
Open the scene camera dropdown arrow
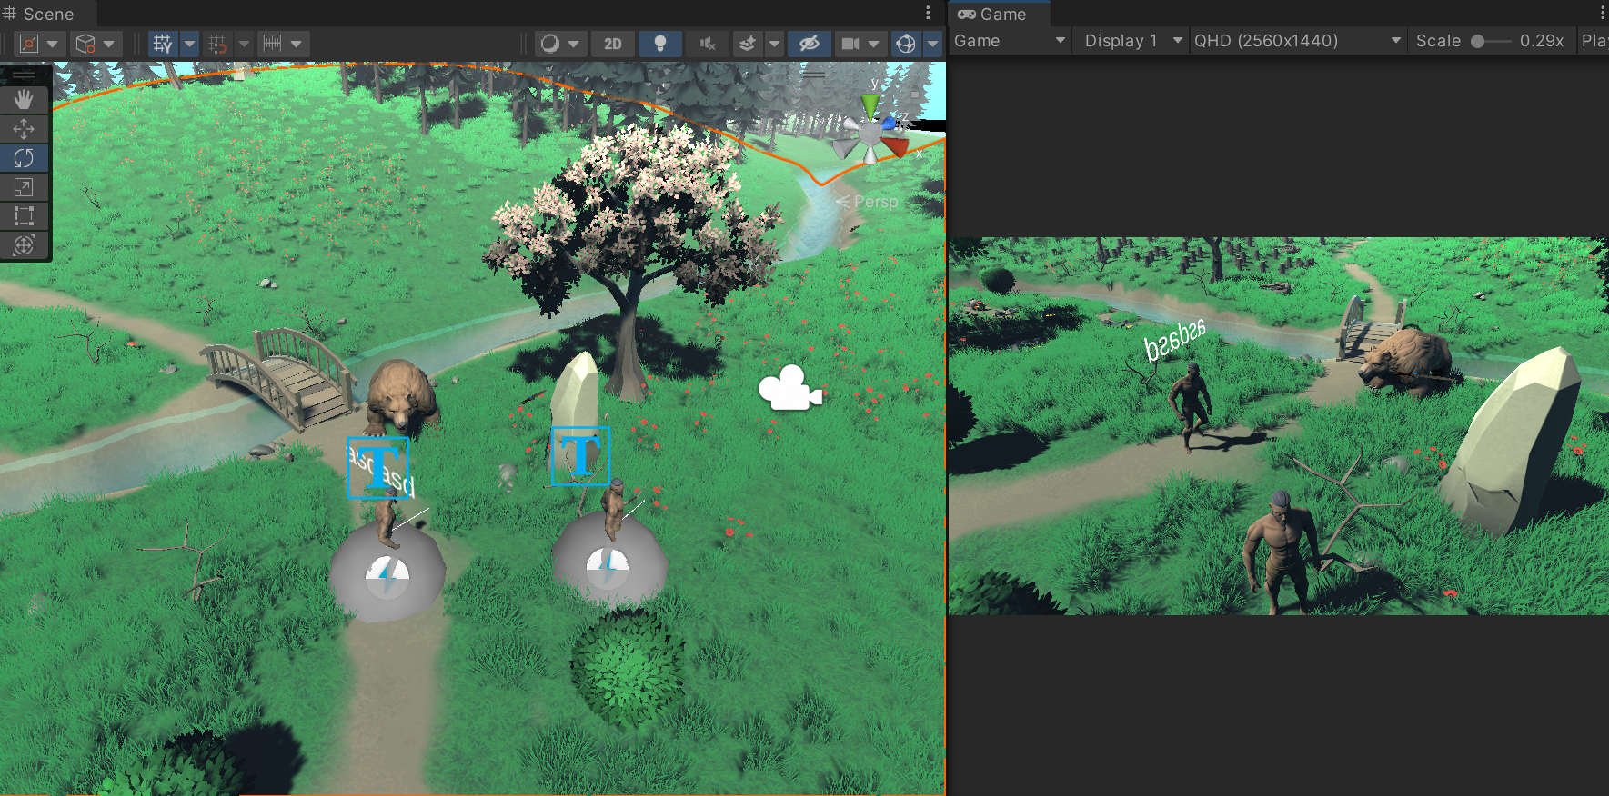click(x=874, y=44)
